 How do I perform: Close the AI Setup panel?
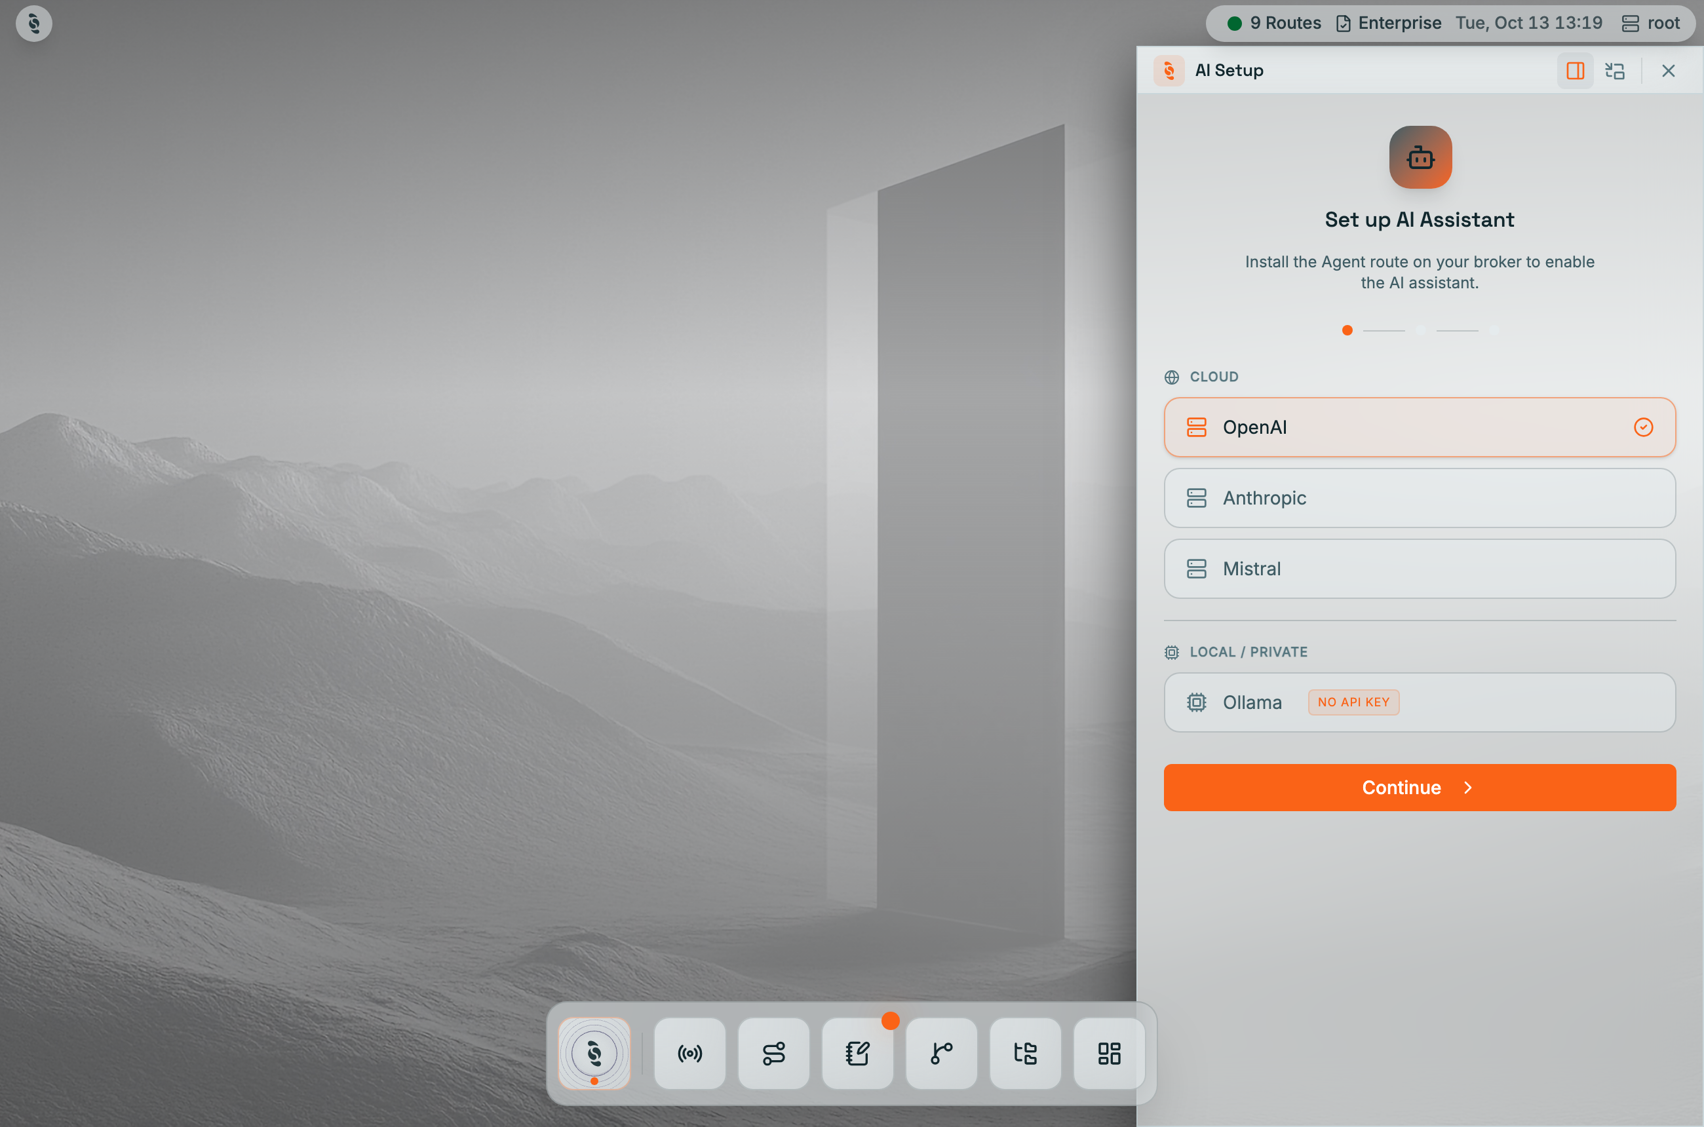(x=1668, y=71)
